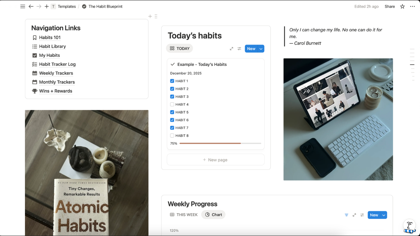
Task: Click the page outline minimap marks
Action: 412,65
